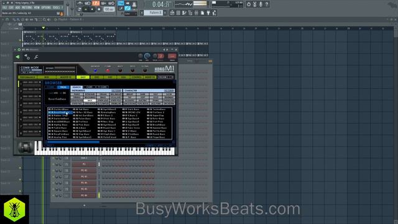This screenshot has height=224, width=398.
Task: Open the mixer icon in toolbar
Action: click(x=197, y=12)
